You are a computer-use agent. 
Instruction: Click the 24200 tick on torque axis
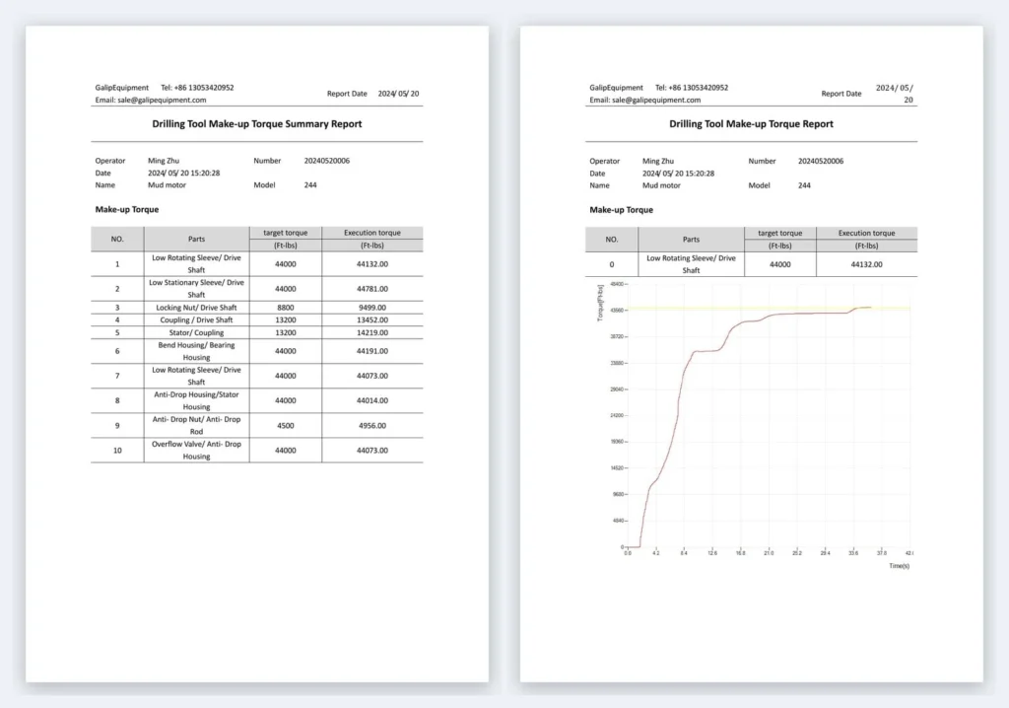617,415
